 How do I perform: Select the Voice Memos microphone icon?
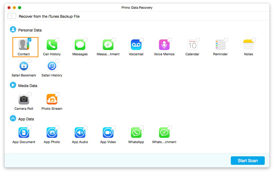pos(164,45)
